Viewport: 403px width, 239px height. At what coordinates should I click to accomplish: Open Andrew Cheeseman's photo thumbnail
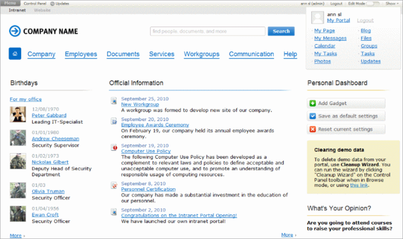point(18,137)
